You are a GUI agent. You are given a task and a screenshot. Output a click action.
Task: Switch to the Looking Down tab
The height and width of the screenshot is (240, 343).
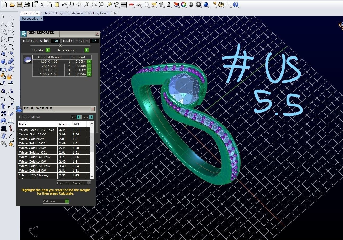[x=98, y=13]
